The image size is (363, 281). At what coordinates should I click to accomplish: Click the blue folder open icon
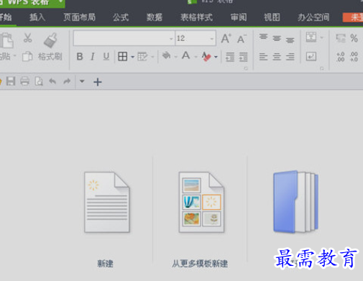pos(296,202)
